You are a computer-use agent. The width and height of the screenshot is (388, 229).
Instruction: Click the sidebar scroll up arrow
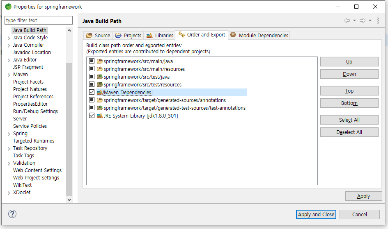69,30
